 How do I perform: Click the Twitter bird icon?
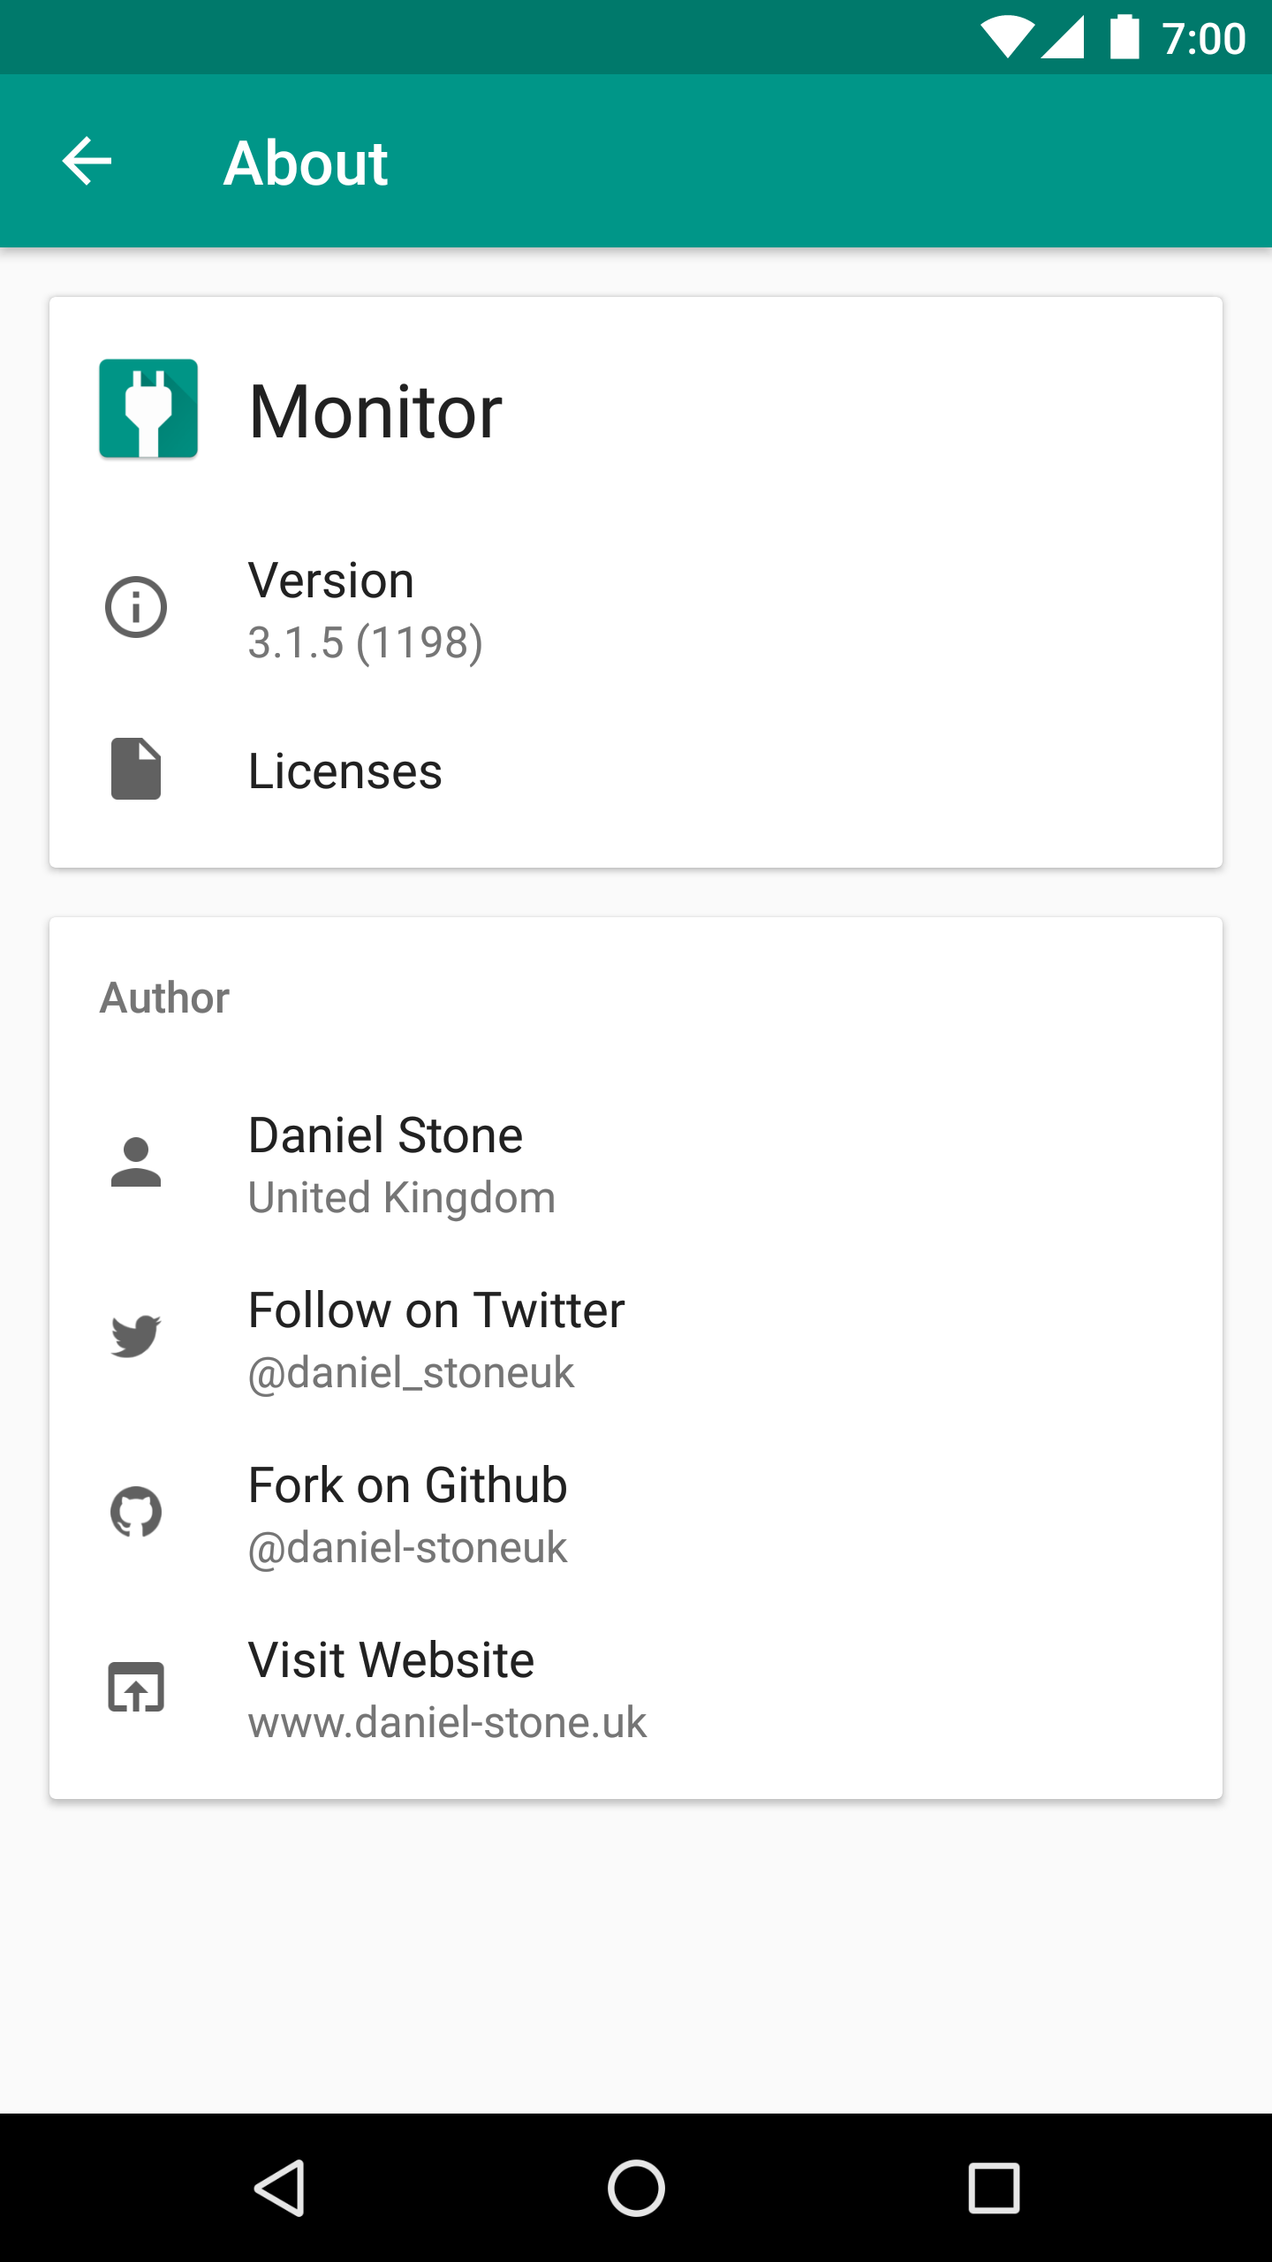tap(136, 1336)
